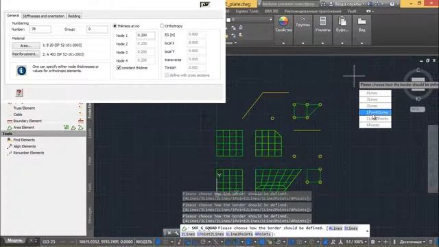Image resolution: width=439 pixels, height=247 pixels.
Task: Click the Find Elements icon
Action: point(10,140)
